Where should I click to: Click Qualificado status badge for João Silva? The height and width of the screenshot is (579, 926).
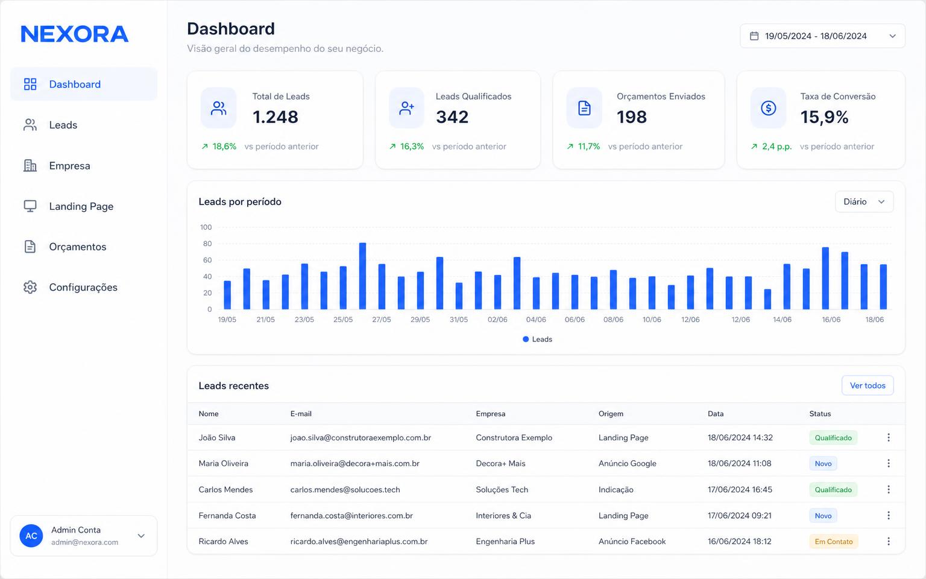click(x=833, y=438)
